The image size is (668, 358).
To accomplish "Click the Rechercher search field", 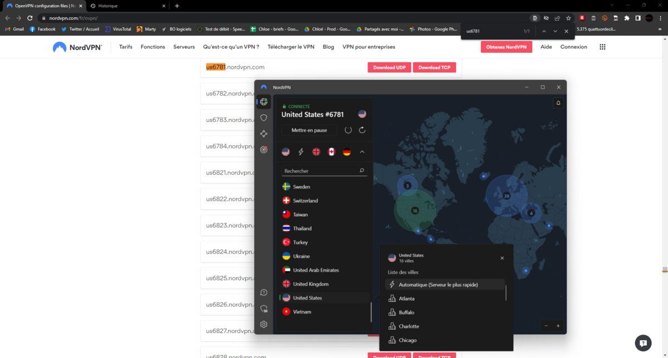I will pyautogui.click(x=324, y=171).
